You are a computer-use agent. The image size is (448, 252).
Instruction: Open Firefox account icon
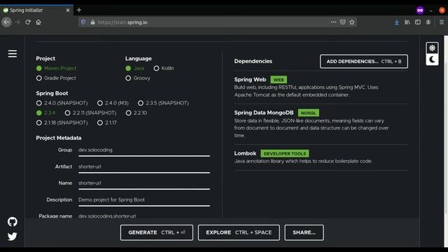428,22
